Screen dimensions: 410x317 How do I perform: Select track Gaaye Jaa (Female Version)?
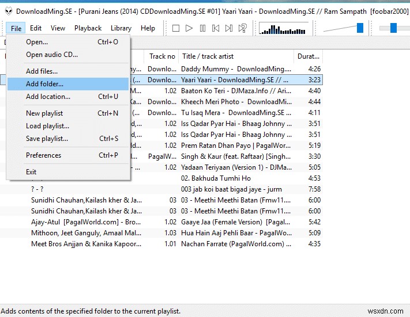click(x=236, y=222)
